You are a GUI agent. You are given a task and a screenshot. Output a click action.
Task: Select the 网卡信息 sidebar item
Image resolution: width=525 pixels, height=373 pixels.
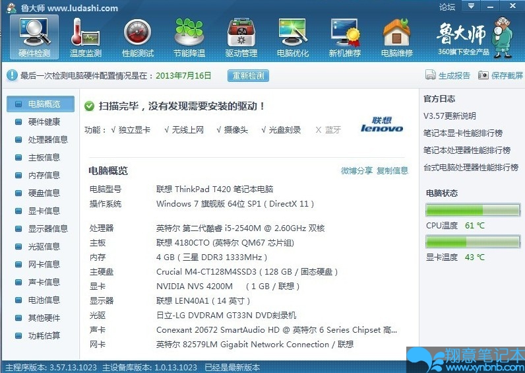pos(40,264)
